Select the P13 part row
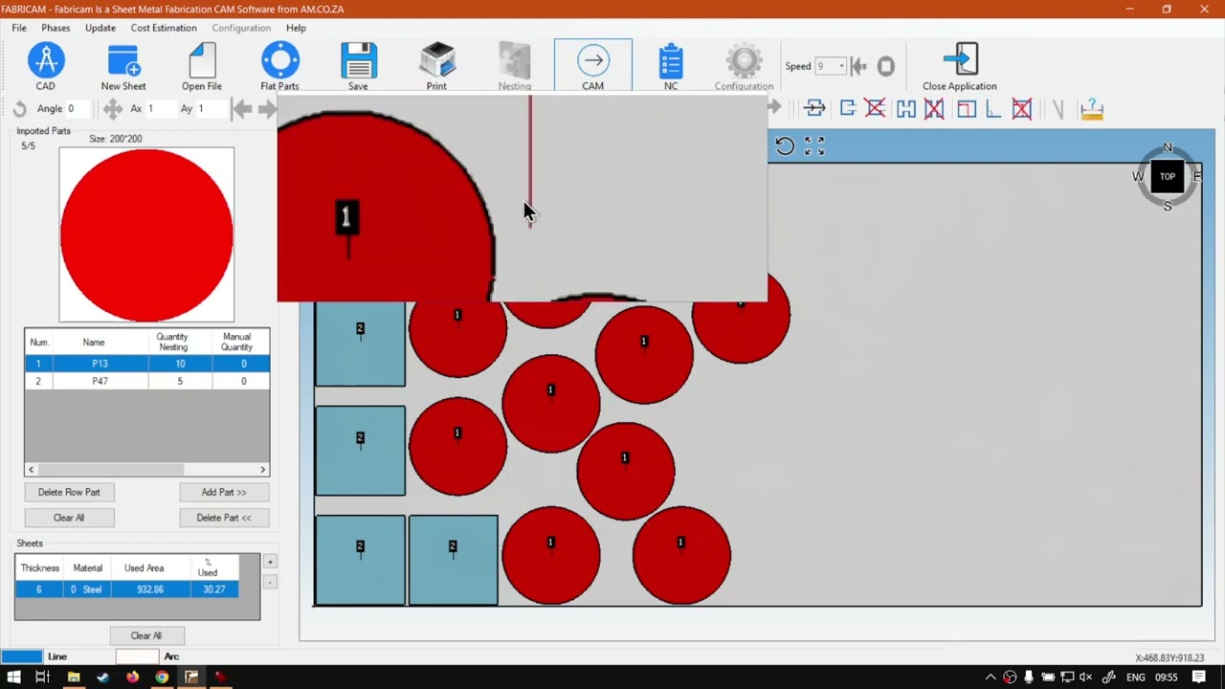1225x689 pixels. 146,364
